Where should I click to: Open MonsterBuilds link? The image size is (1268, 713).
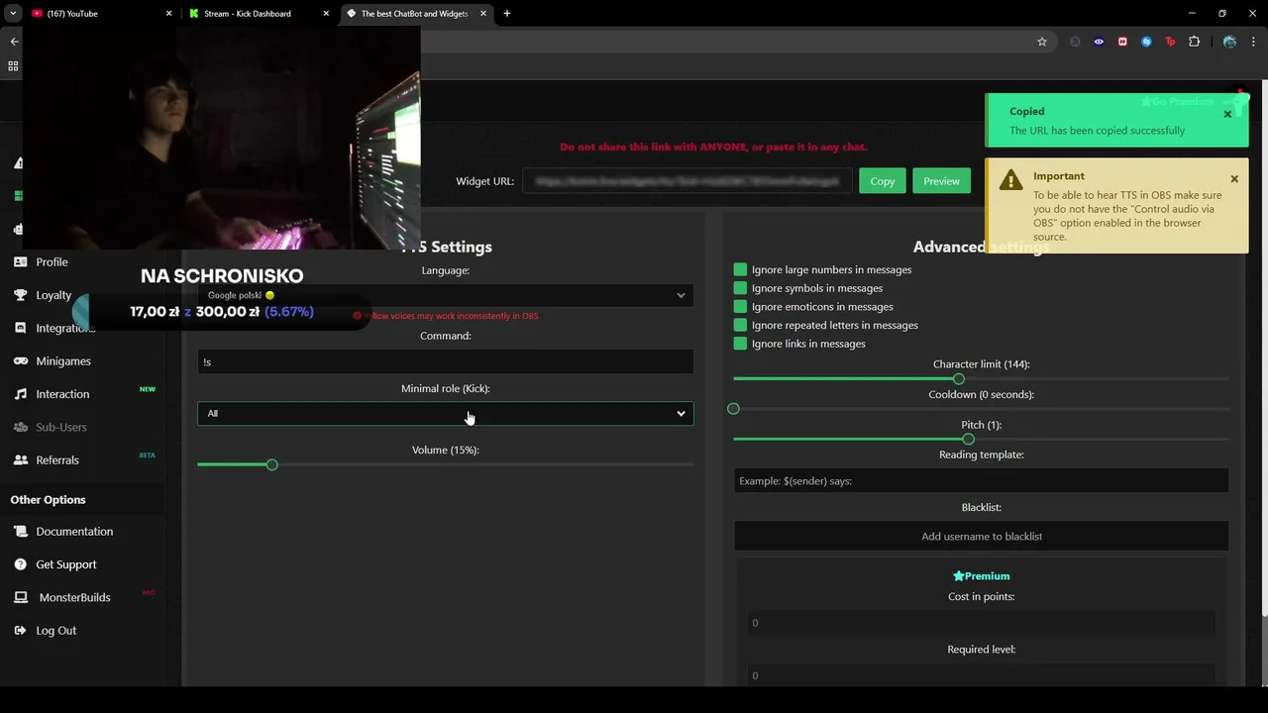pos(74,597)
